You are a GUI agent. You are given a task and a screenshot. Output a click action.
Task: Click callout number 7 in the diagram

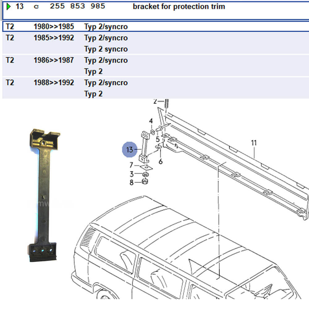click(131, 165)
